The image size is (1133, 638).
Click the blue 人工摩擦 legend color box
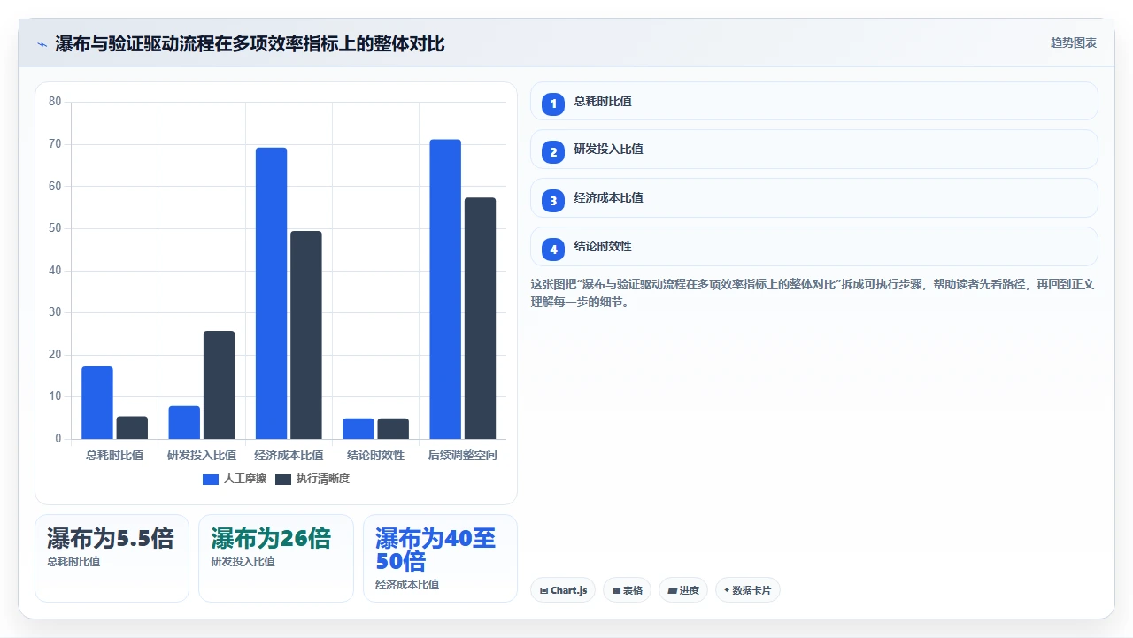(x=211, y=479)
